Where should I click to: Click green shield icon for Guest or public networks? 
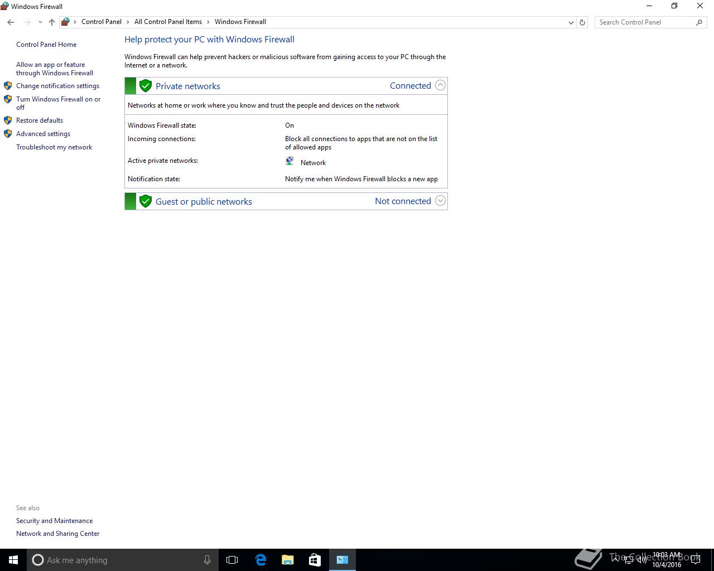pos(146,201)
